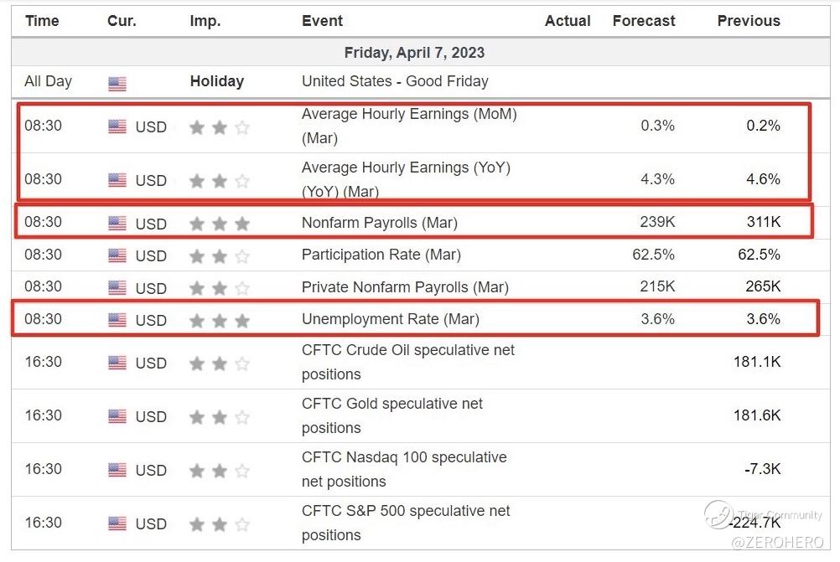Viewport: 840px width, 562px height.
Task: Open CFTC S&P 500 speculative net positions
Action: pos(406,523)
